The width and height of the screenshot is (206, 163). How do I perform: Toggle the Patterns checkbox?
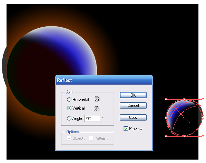(91, 138)
